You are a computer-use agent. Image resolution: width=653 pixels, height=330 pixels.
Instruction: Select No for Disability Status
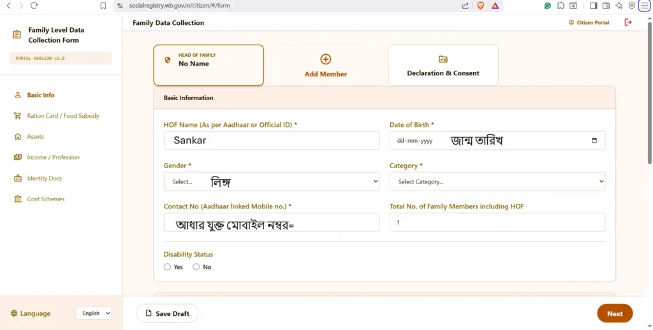(x=196, y=267)
